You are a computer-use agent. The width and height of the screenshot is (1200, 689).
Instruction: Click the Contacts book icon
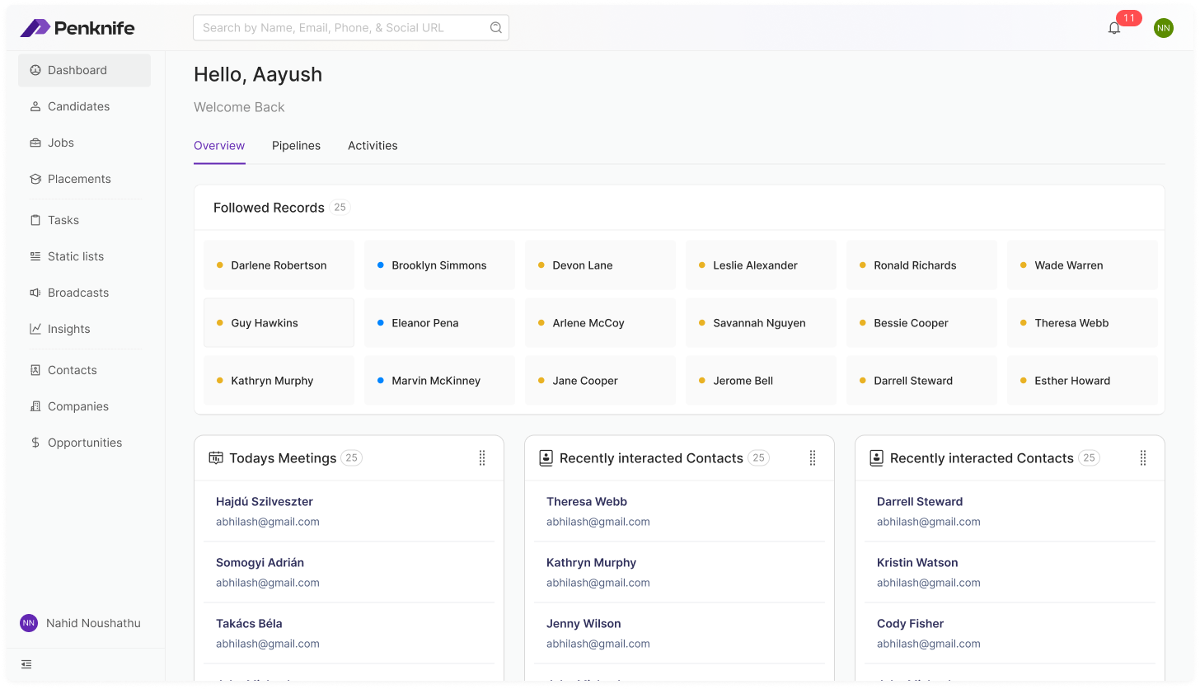pyautogui.click(x=35, y=370)
